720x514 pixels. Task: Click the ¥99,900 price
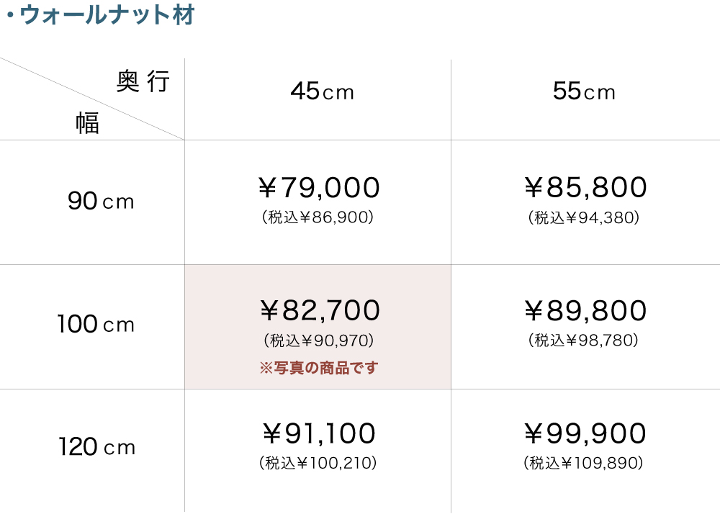(x=585, y=434)
